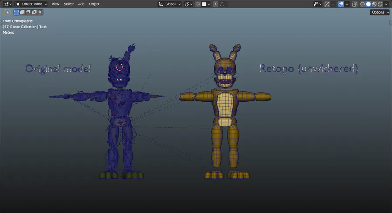Select the 'Retopo (unwithered)' text object
This screenshot has height=213, width=392.
pyautogui.click(x=309, y=68)
